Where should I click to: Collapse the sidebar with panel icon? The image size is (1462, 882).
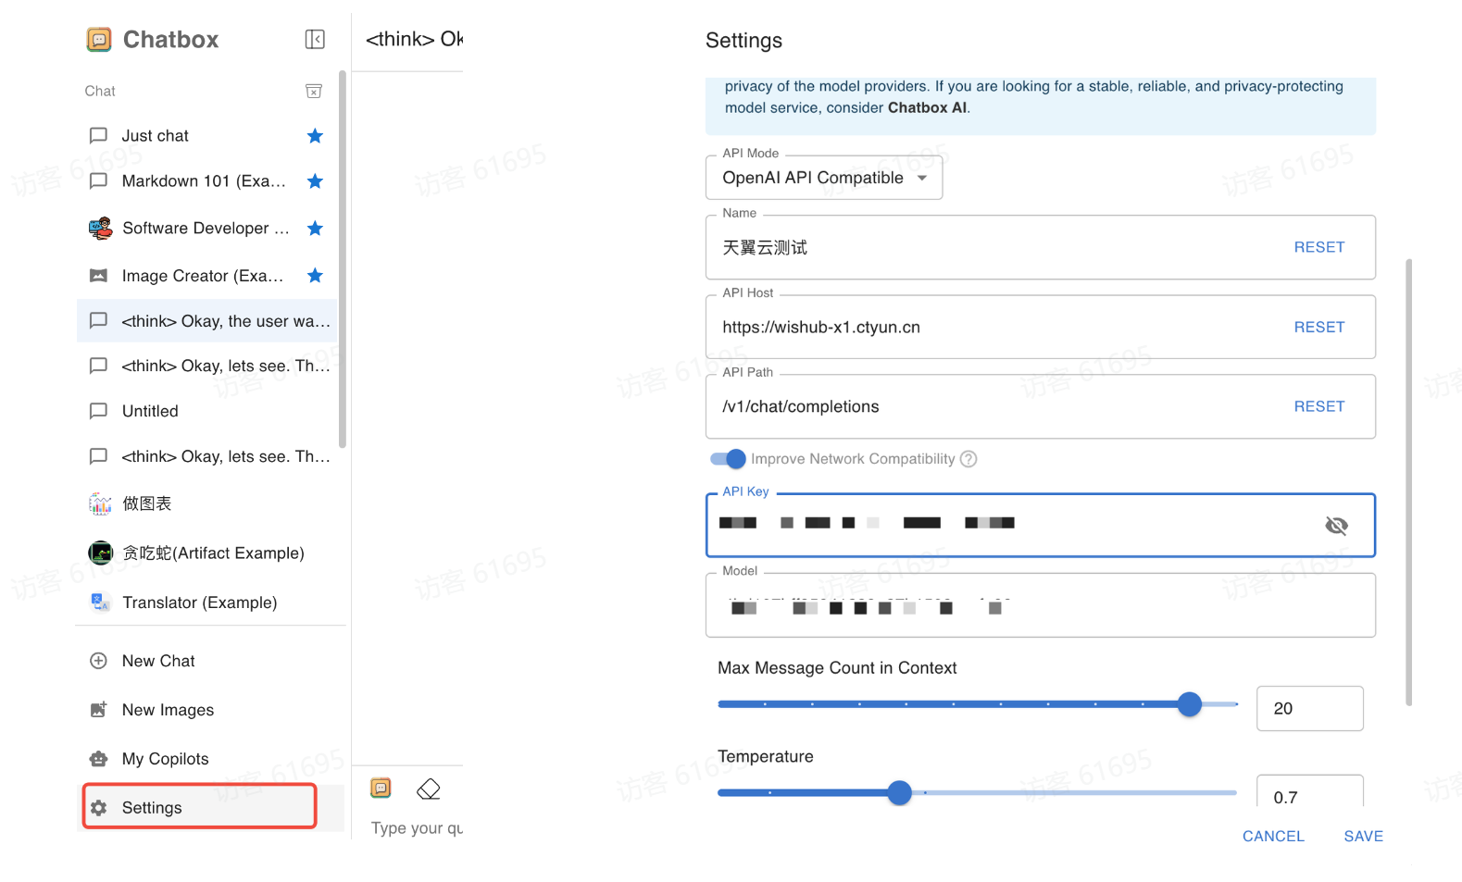click(x=315, y=39)
